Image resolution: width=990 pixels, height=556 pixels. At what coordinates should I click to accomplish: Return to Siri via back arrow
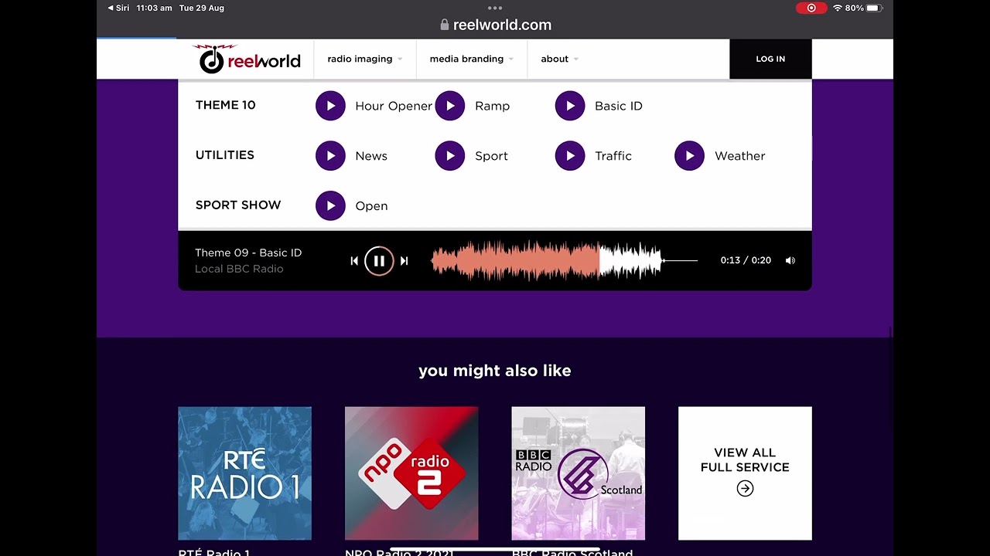pyautogui.click(x=118, y=8)
